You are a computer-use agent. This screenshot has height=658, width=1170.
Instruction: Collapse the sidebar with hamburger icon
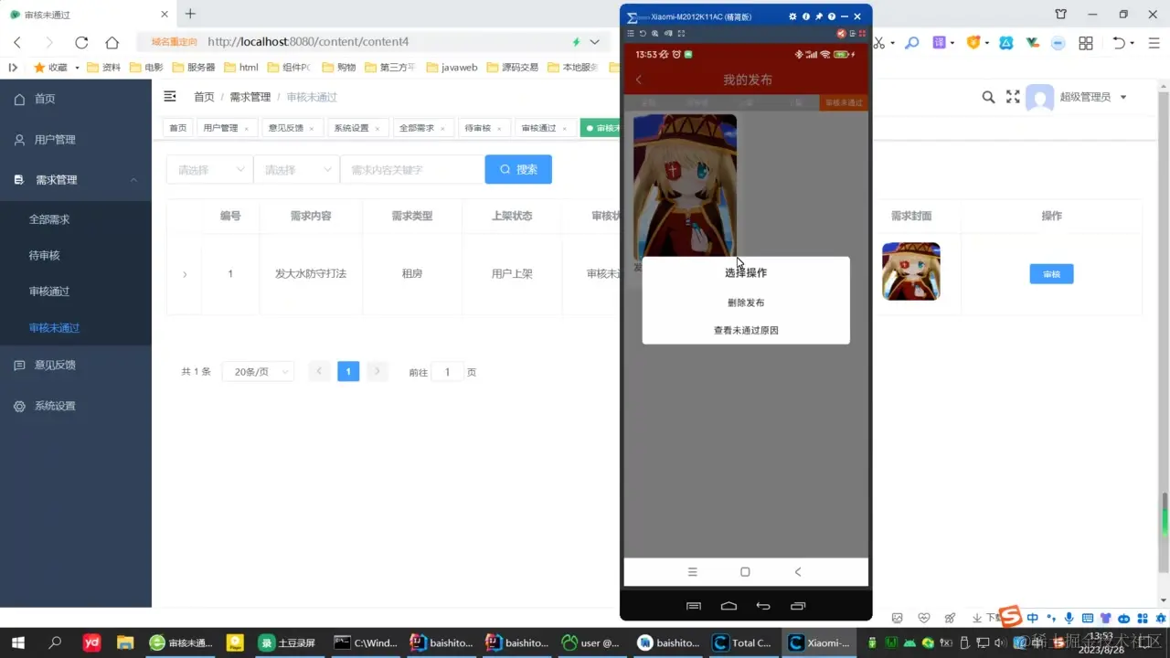coord(170,96)
